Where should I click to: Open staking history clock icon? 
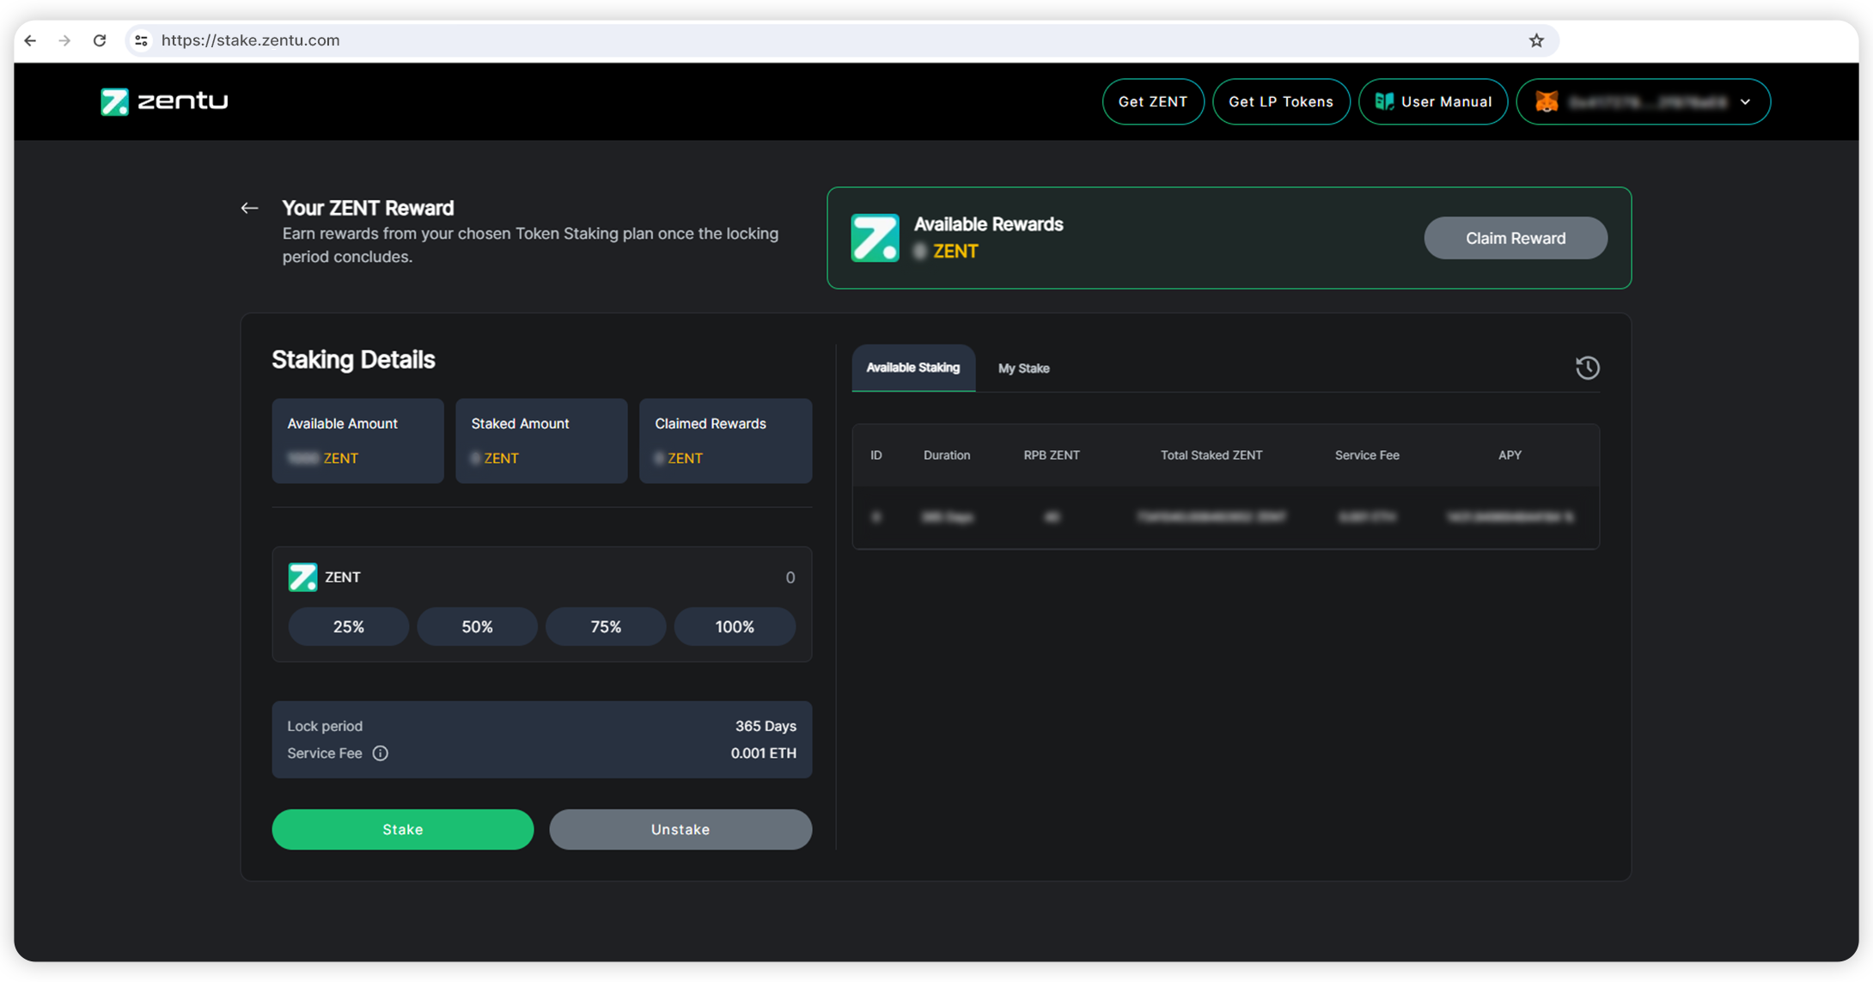1587,368
